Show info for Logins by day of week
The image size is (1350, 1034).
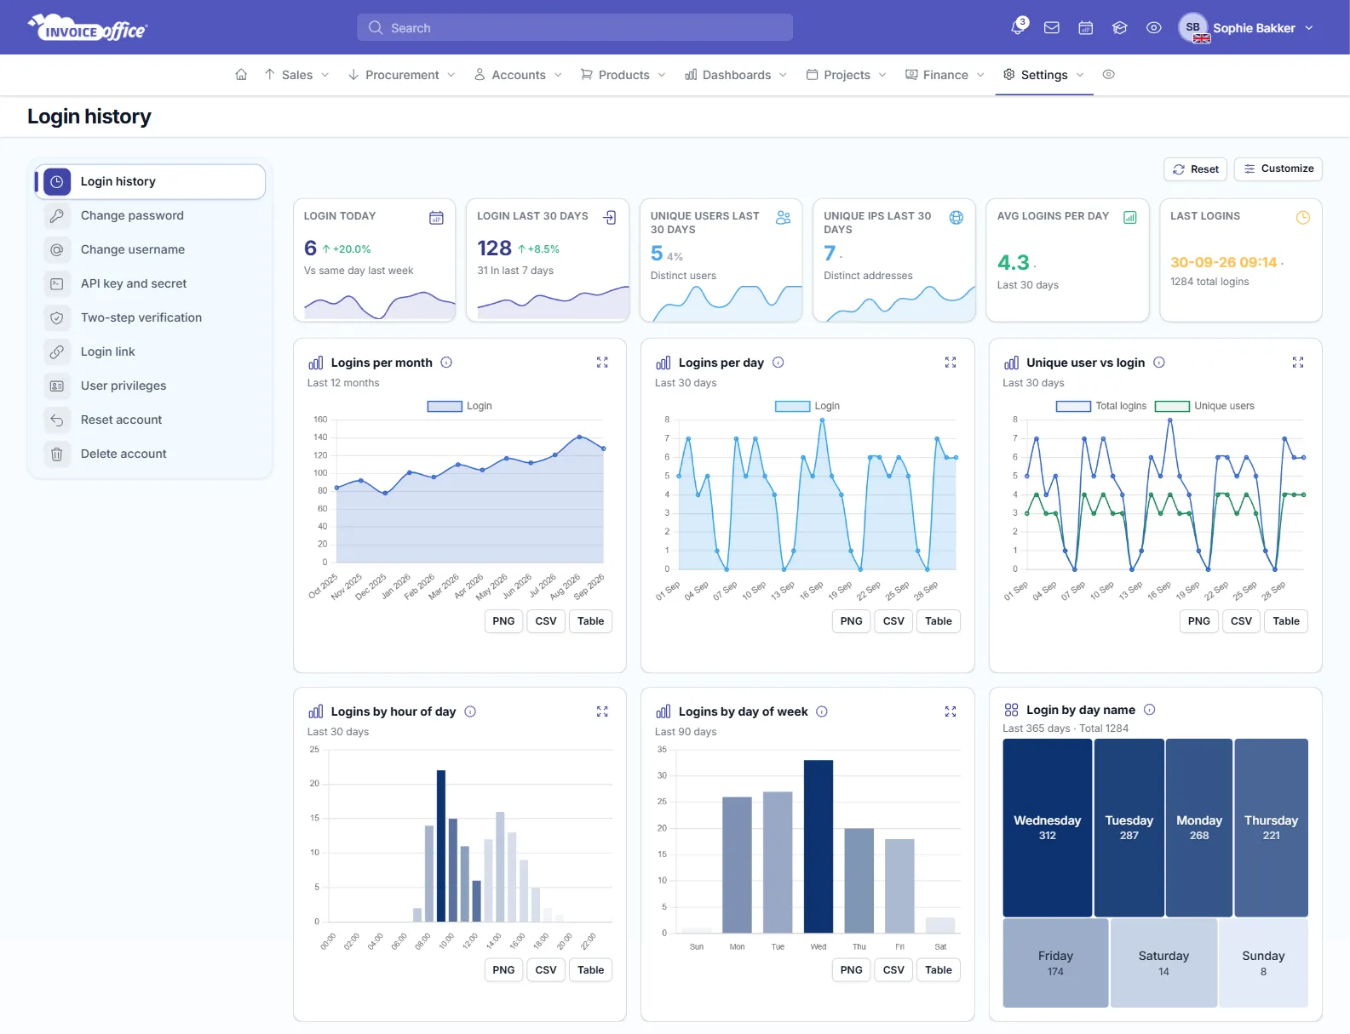(x=822, y=711)
